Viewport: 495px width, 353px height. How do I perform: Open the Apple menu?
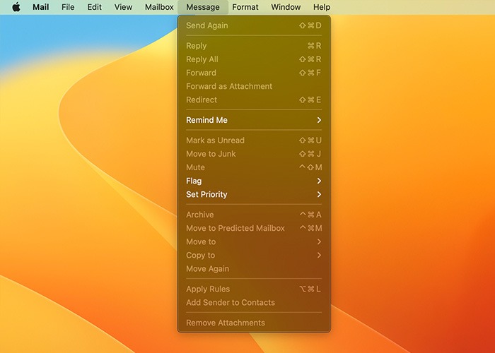(x=16, y=7)
